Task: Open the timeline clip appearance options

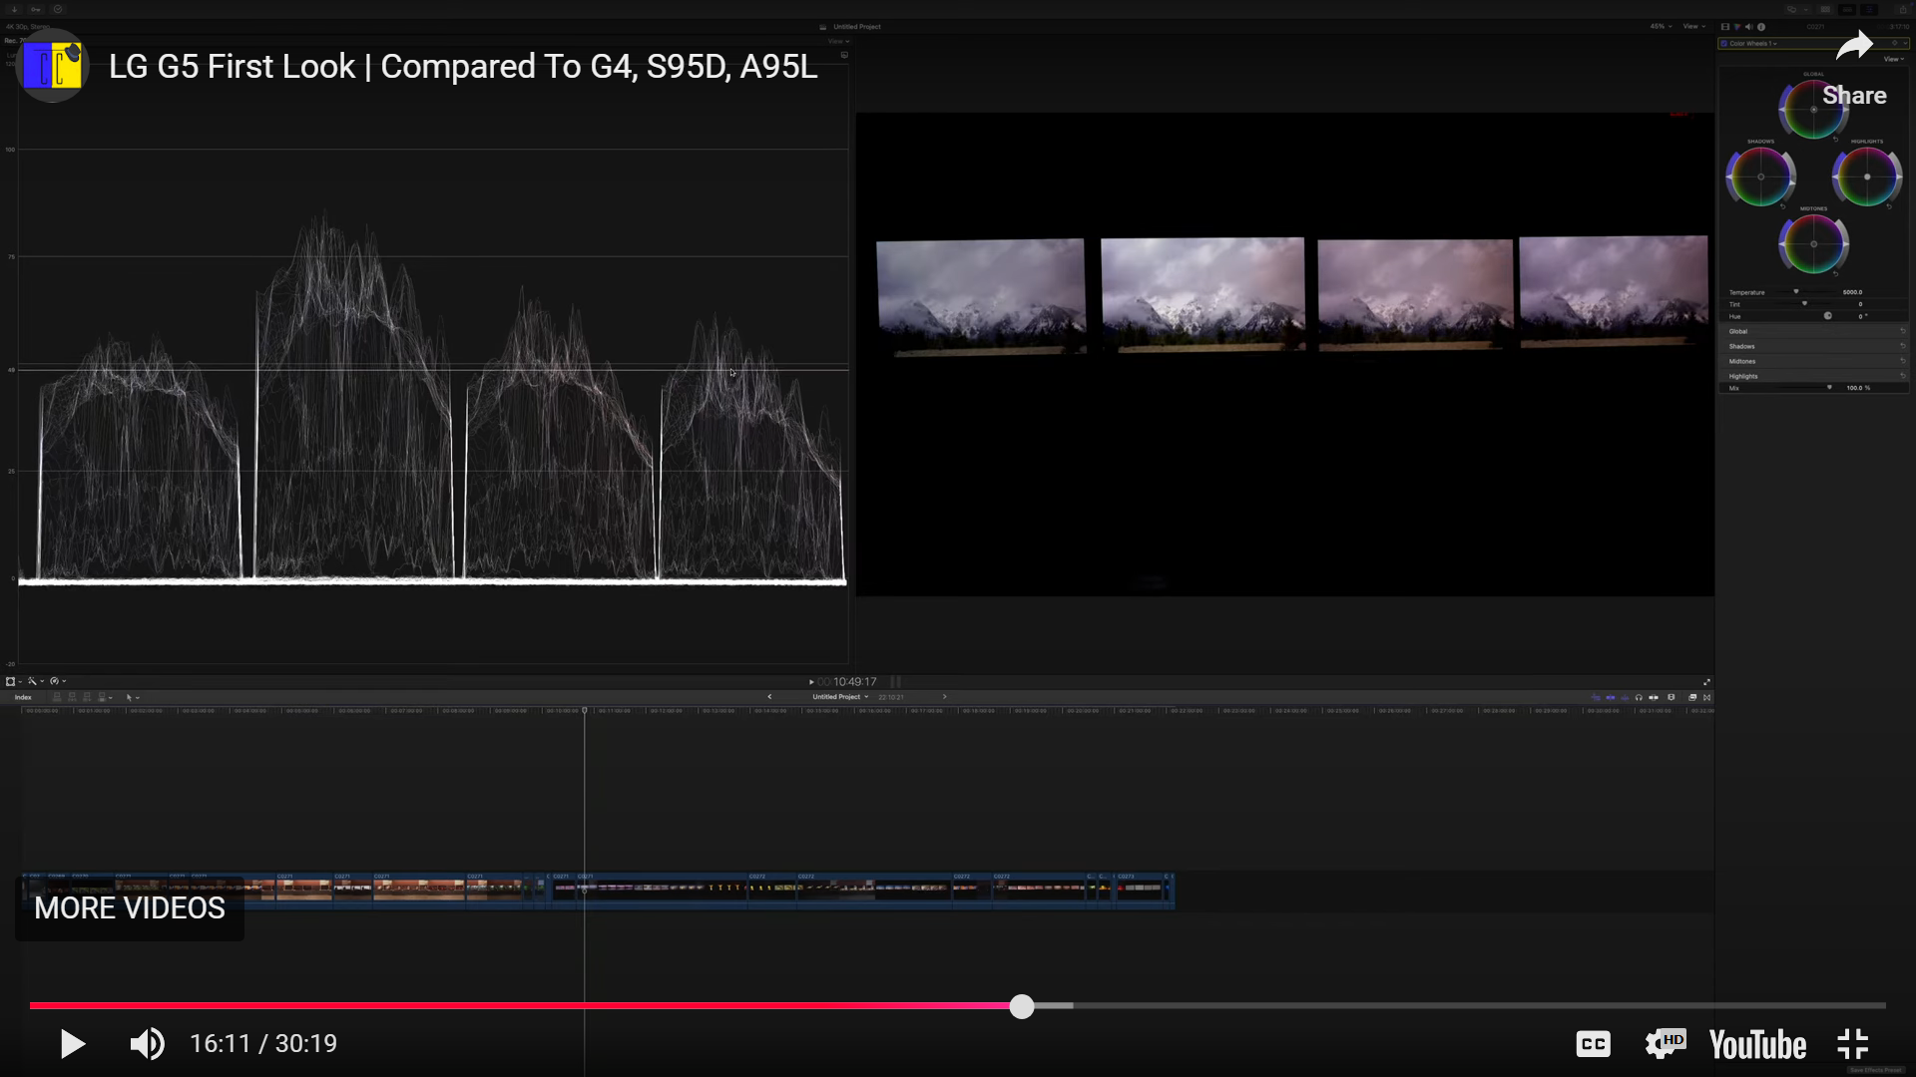Action: [1692, 697]
